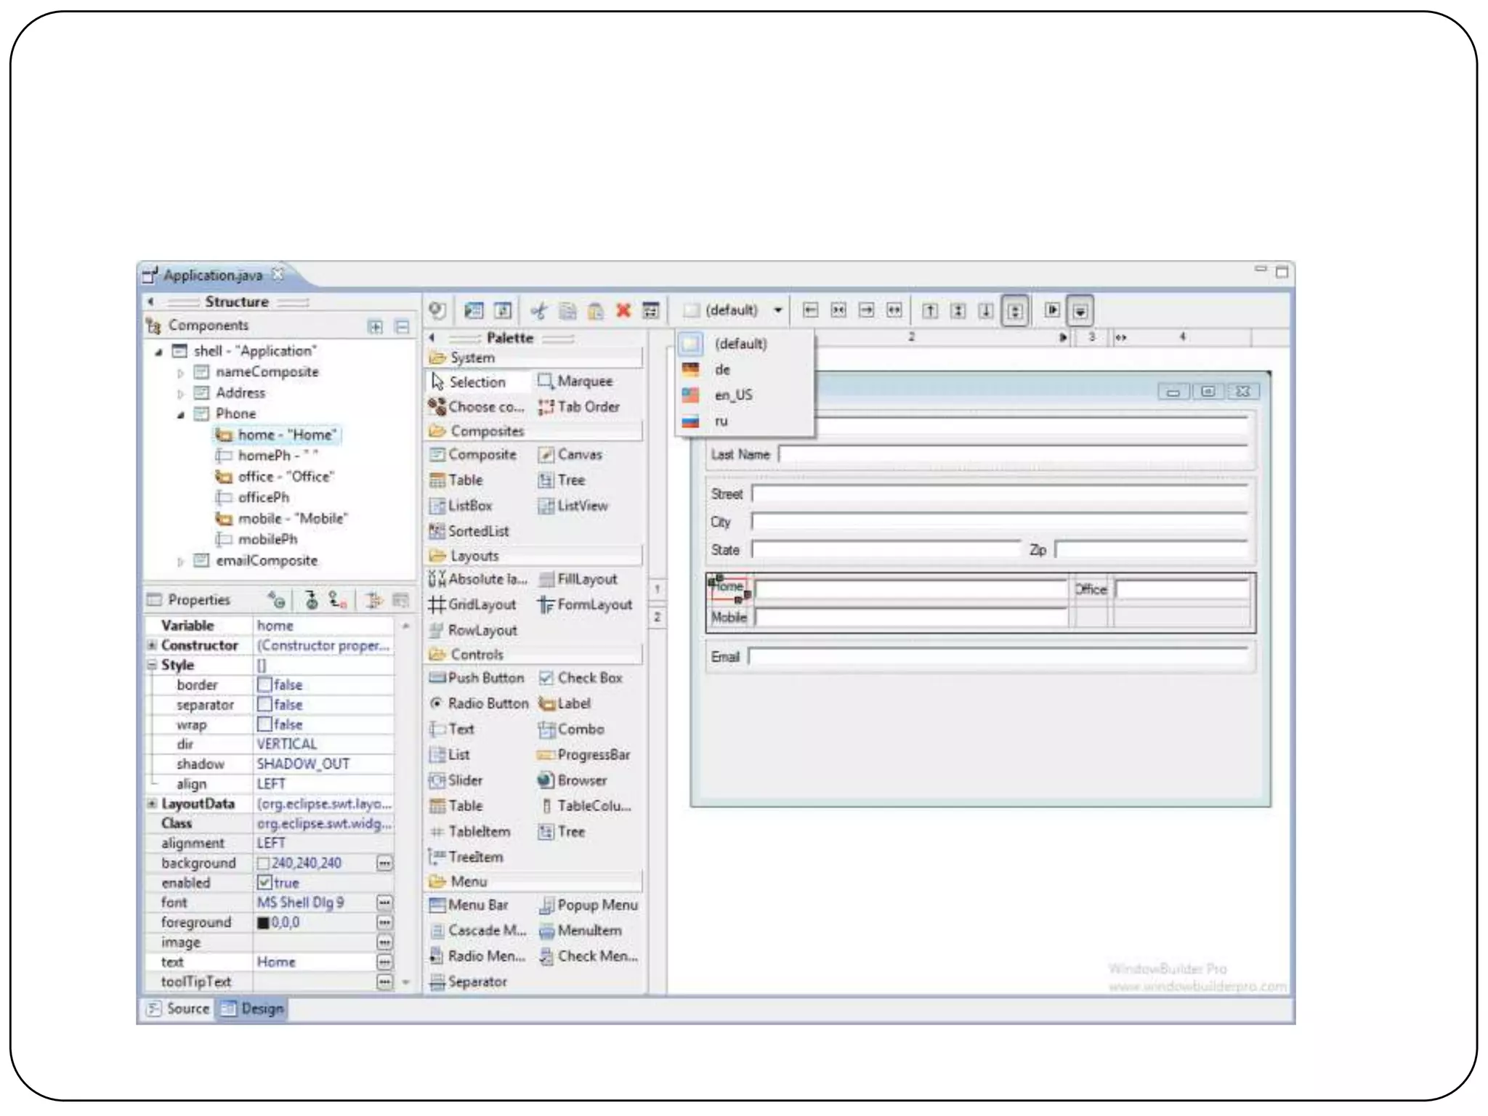Pick the GridLayout palette item
Viewport: 1488px width, 1116px height.
pos(473,604)
